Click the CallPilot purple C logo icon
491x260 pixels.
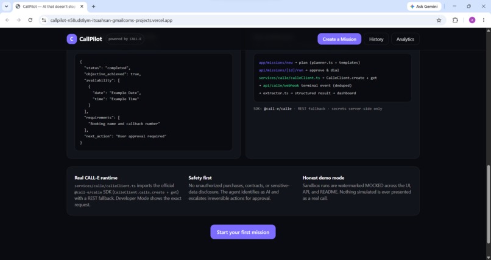click(x=72, y=39)
